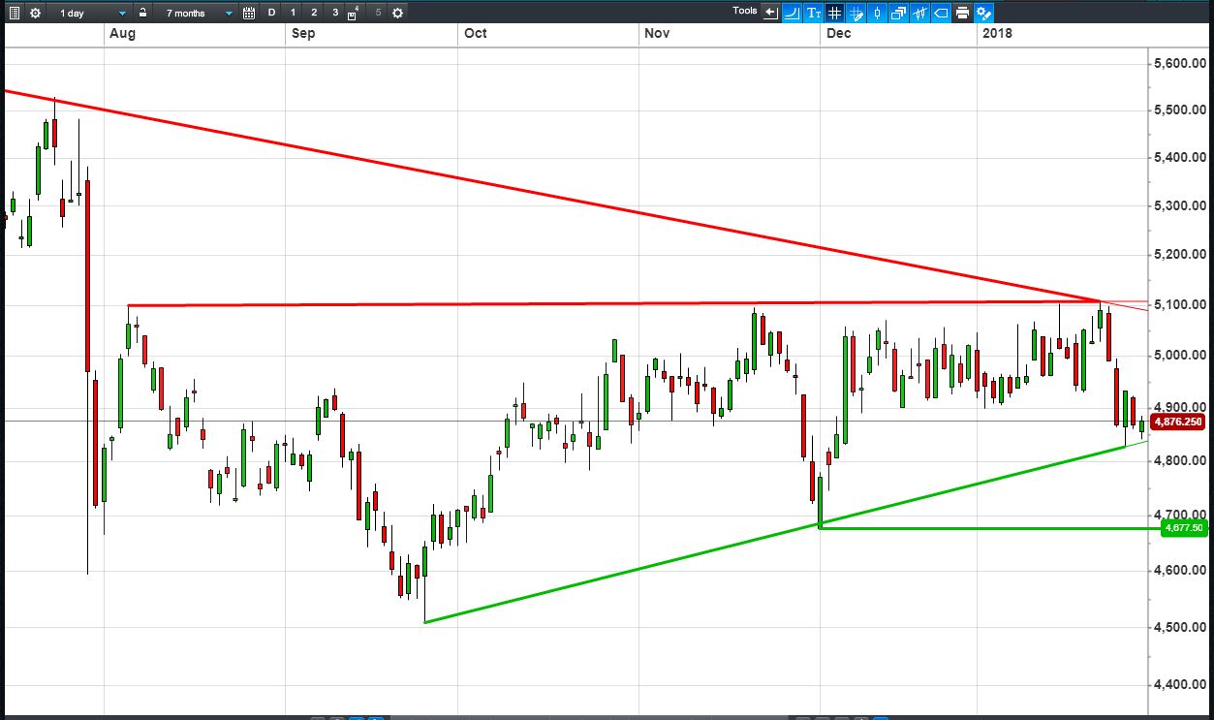1214x720 pixels.
Task: Click the Dec month label
Action: coord(838,33)
